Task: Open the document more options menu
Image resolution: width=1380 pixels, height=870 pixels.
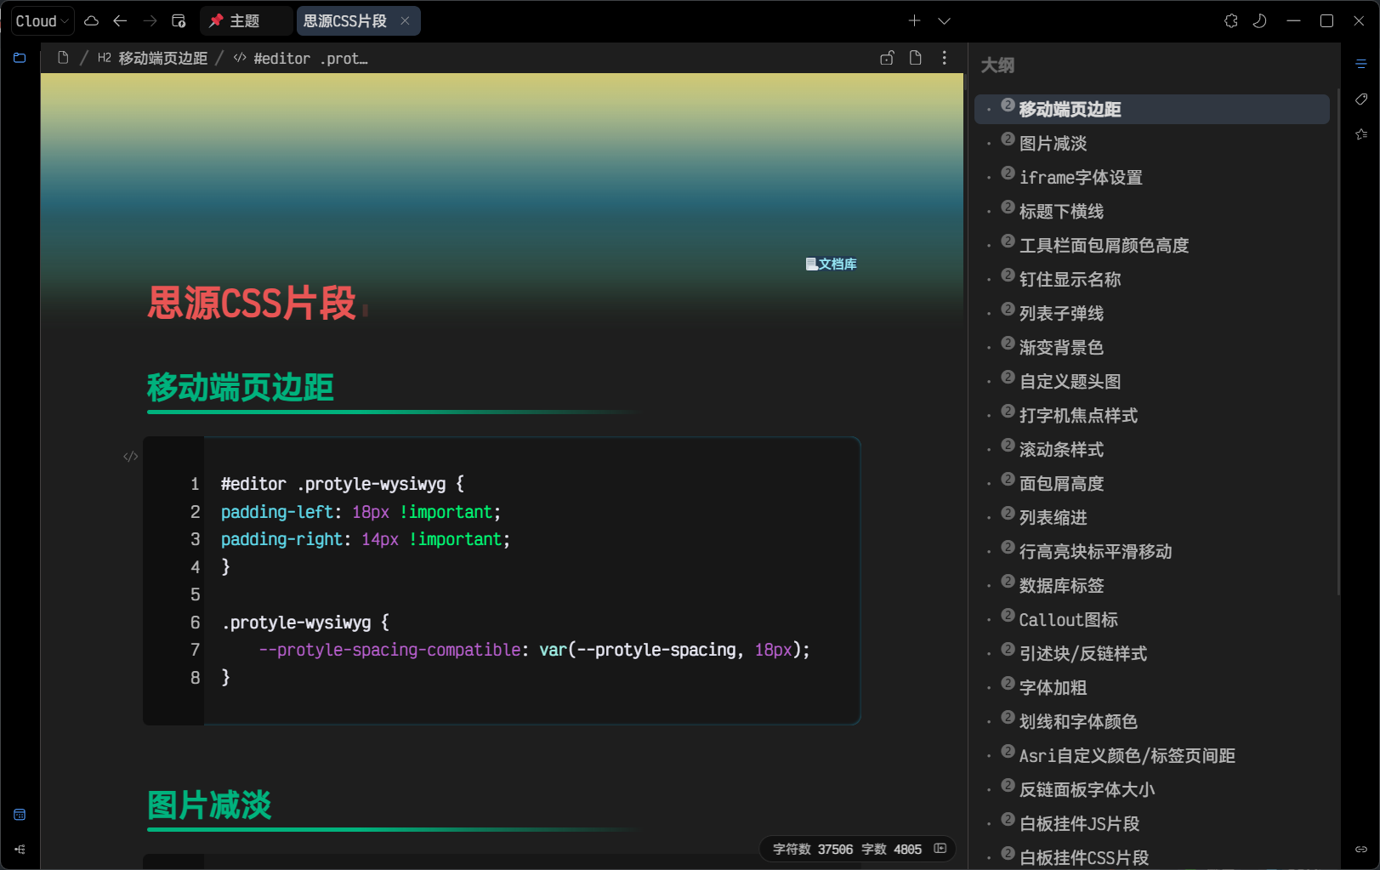Action: [944, 58]
